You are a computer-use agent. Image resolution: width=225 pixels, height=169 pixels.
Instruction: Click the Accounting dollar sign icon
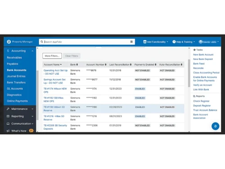[8, 51]
